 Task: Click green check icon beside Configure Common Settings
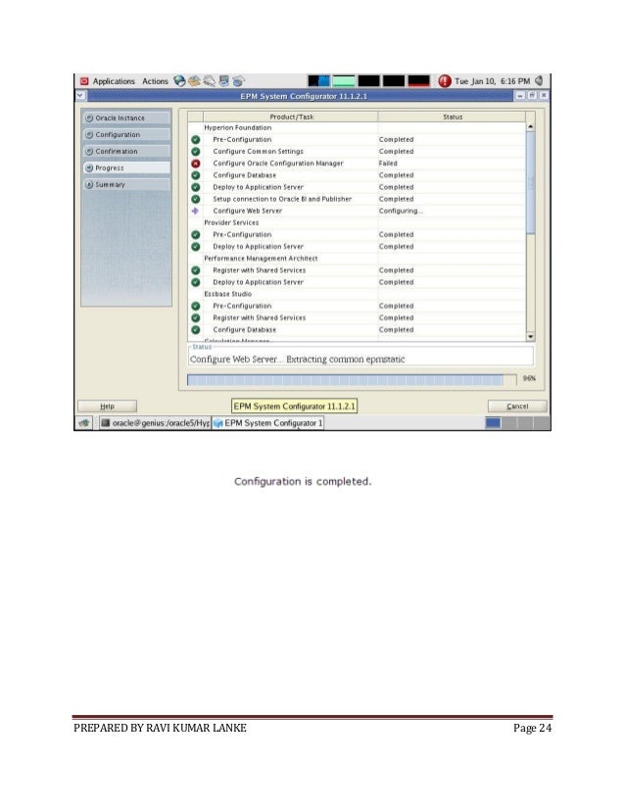(x=196, y=152)
